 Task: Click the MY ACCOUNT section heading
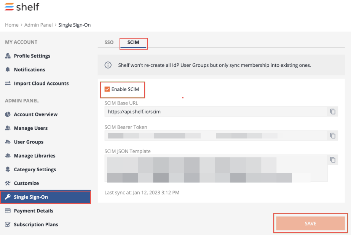point(21,42)
